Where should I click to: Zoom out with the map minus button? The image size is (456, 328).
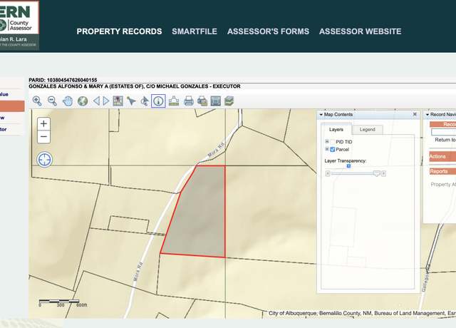pos(43,137)
